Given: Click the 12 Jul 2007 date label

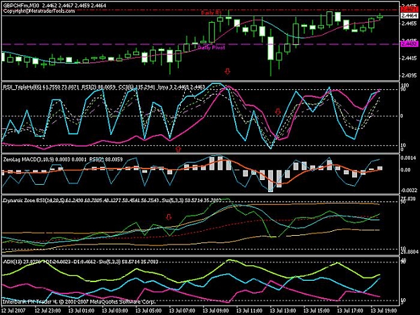Looking at the screenshot, I should [x=13, y=311].
